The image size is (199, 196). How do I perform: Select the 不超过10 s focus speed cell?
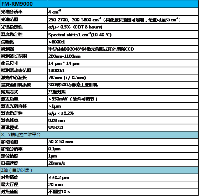coord(122,192)
